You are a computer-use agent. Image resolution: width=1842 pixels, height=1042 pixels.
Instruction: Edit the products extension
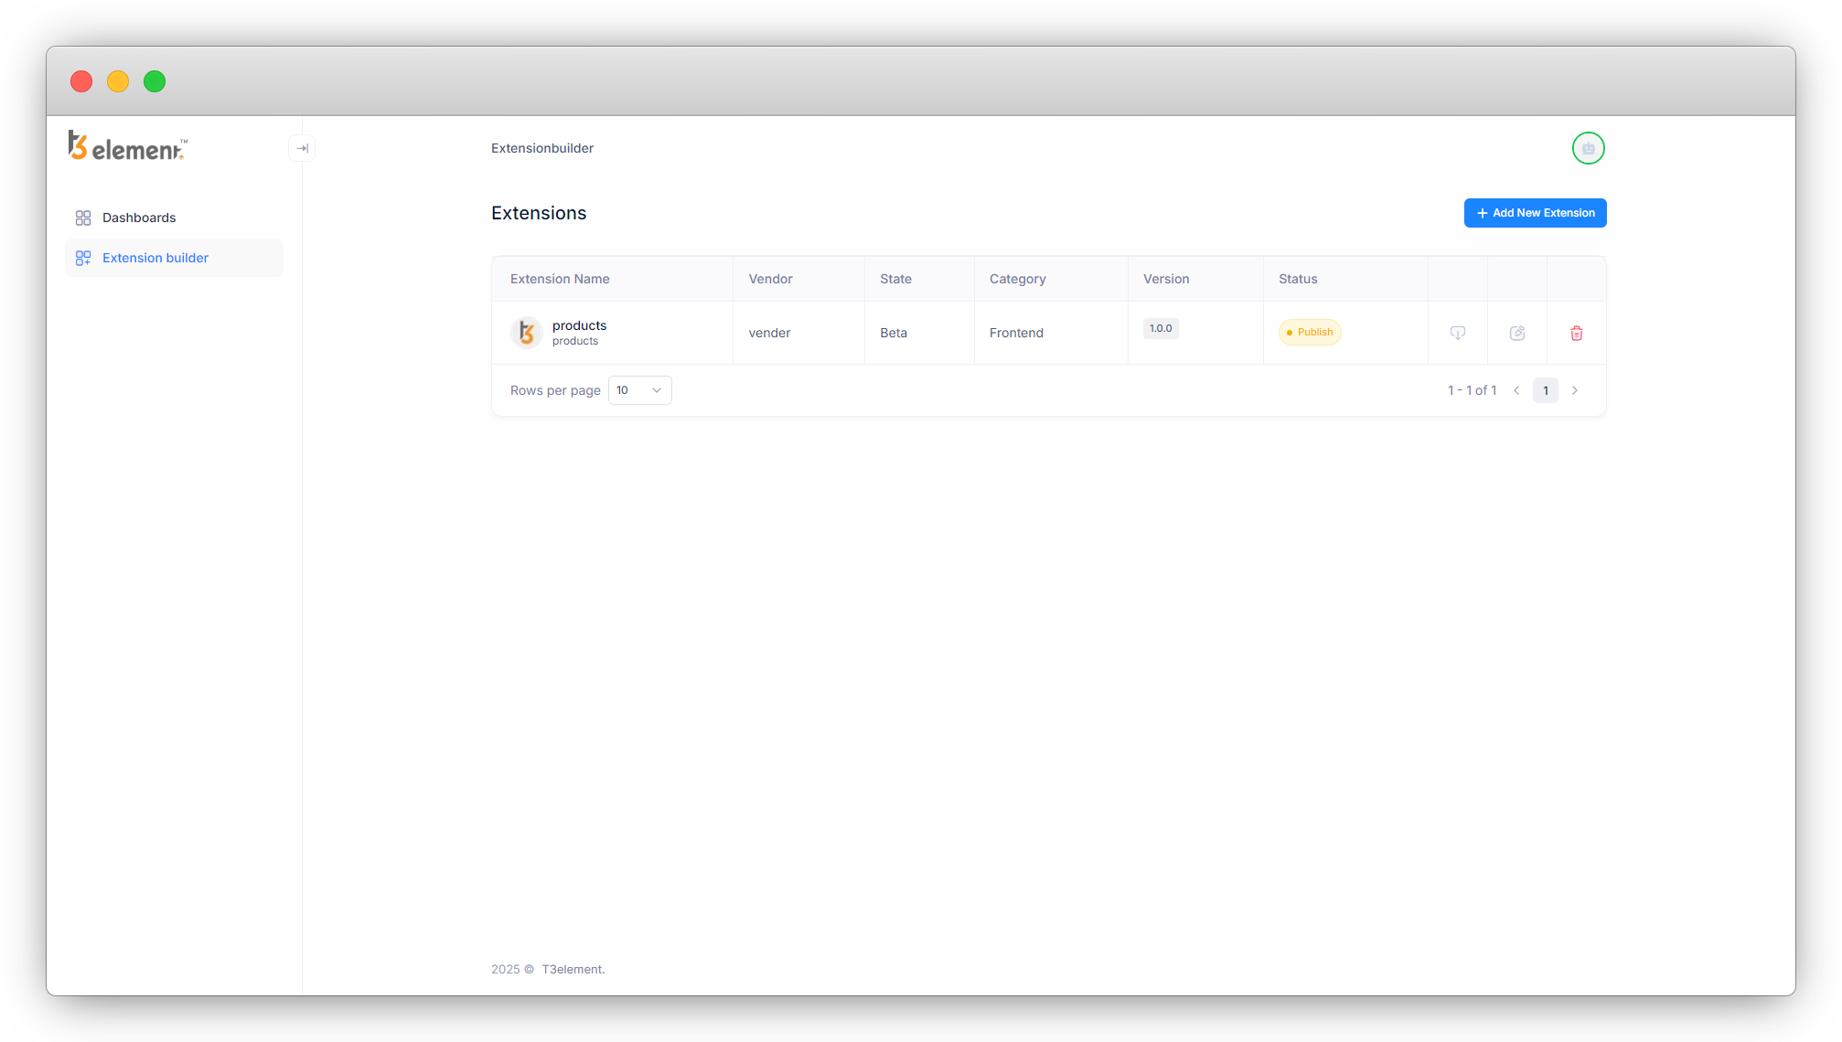[x=1517, y=333]
